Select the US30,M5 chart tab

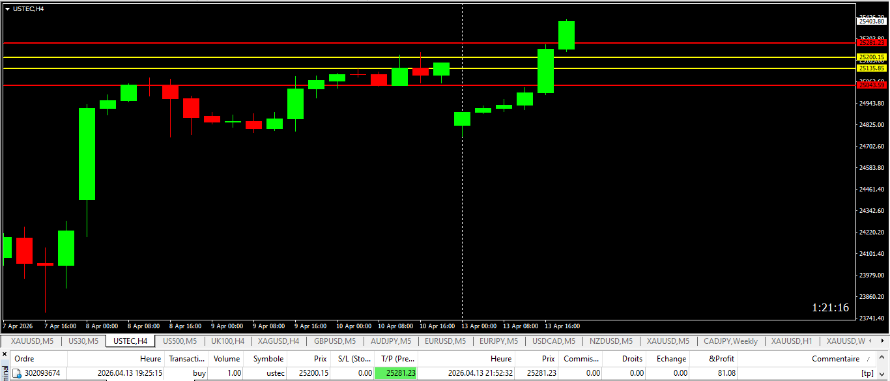tap(83, 341)
